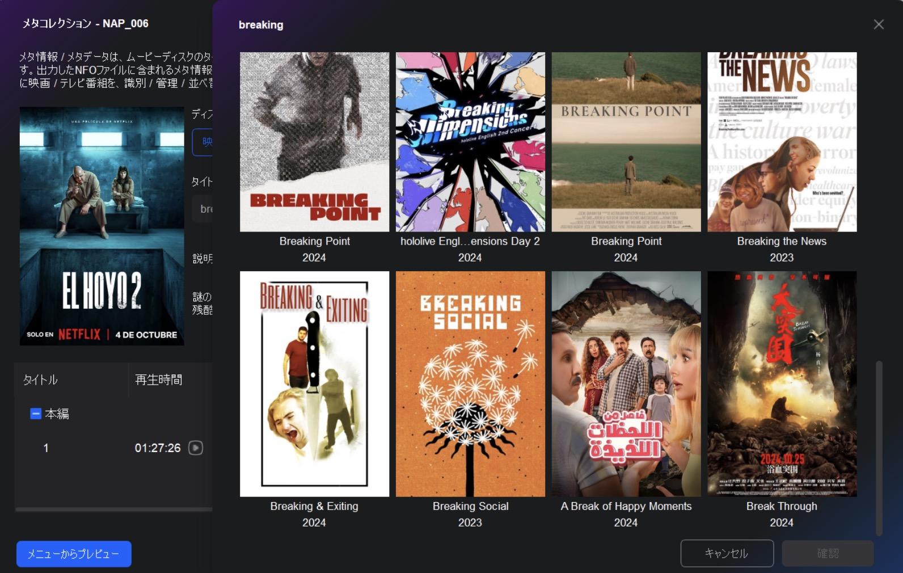Collapse the 本編 tree group
The image size is (903, 573).
[35, 414]
